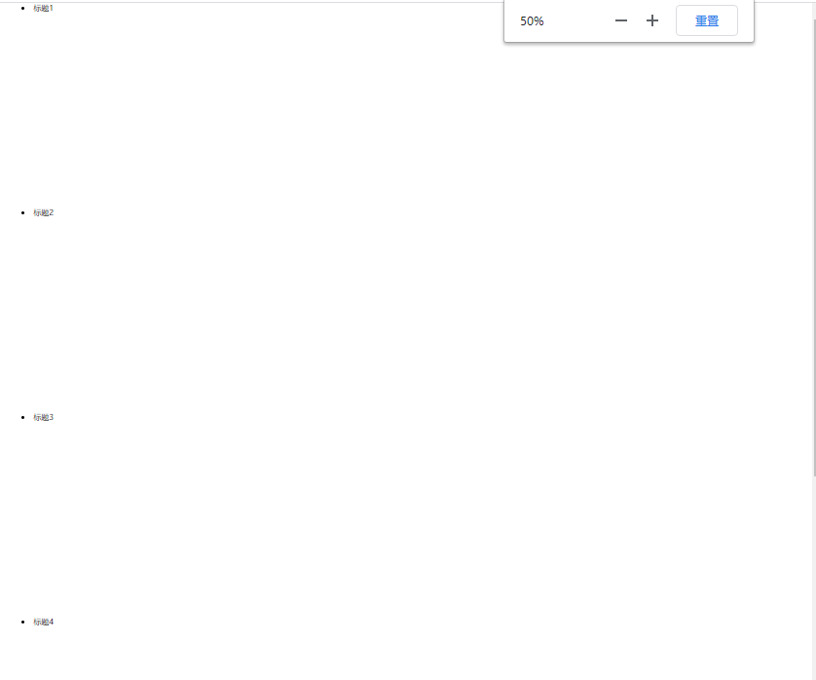Click list item 标题1
The height and width of the screenshot is (680, 816).
[x=43, y=9]
